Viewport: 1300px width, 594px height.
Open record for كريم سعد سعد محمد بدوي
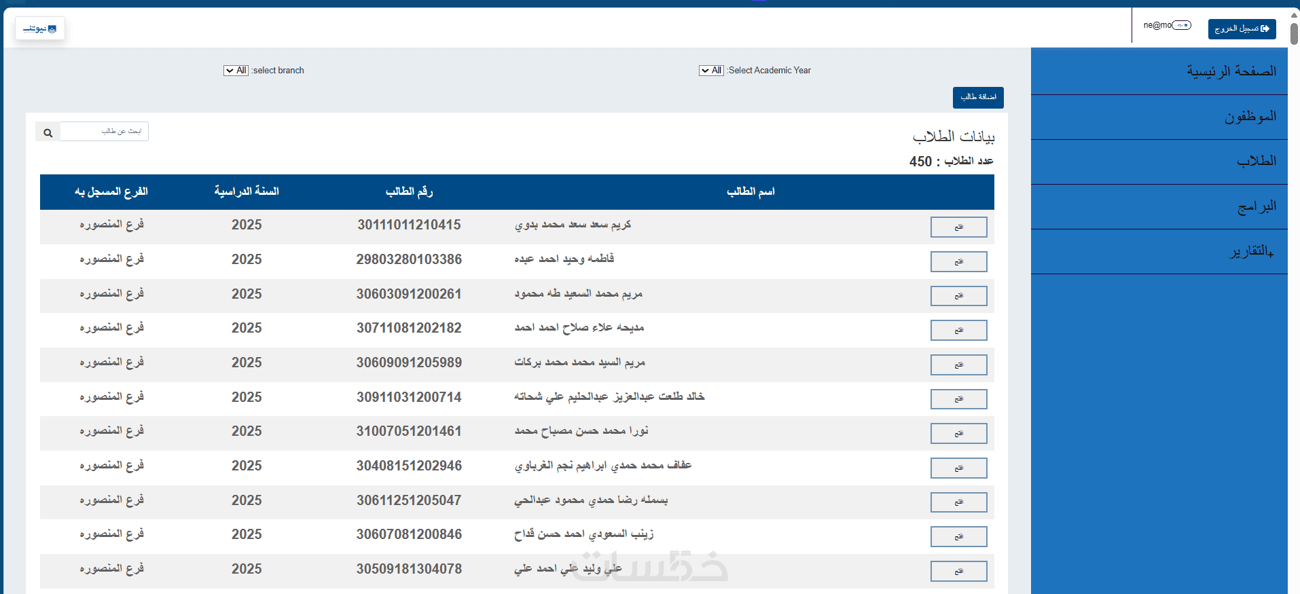pos(959,227)
